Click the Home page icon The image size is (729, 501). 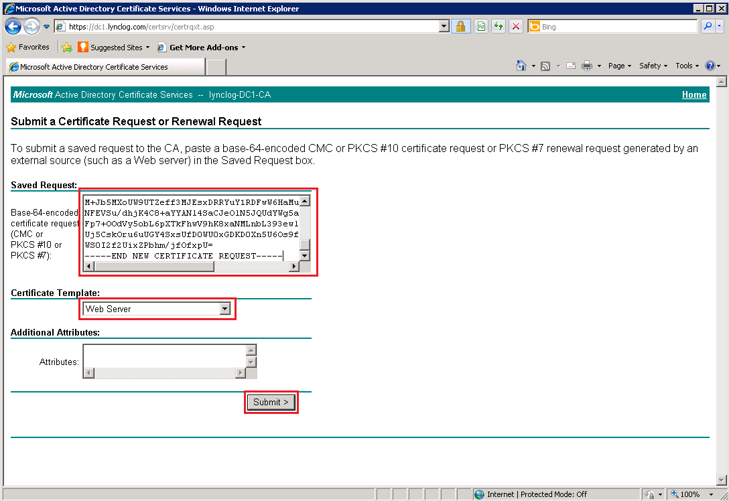[x=521, y=66]
